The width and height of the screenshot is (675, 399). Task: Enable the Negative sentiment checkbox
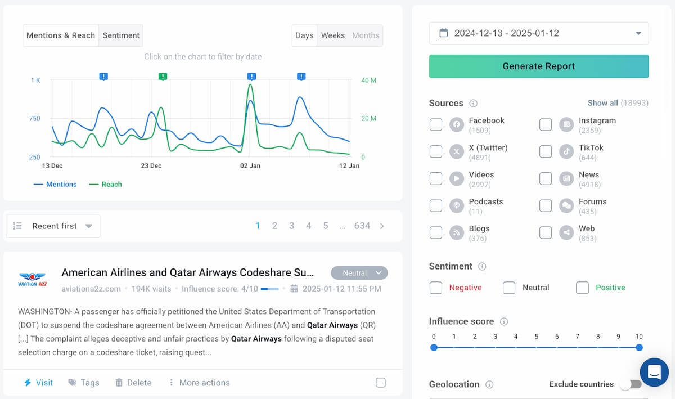(x=436, y=288)
